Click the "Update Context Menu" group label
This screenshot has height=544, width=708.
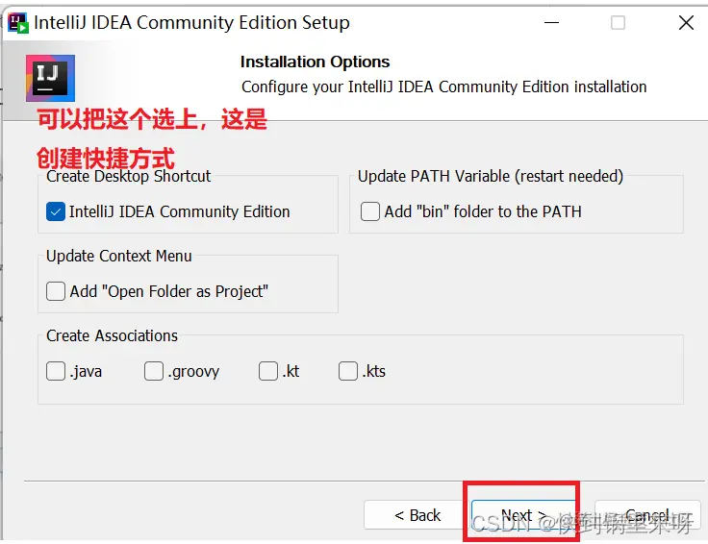tap(118, 256)
